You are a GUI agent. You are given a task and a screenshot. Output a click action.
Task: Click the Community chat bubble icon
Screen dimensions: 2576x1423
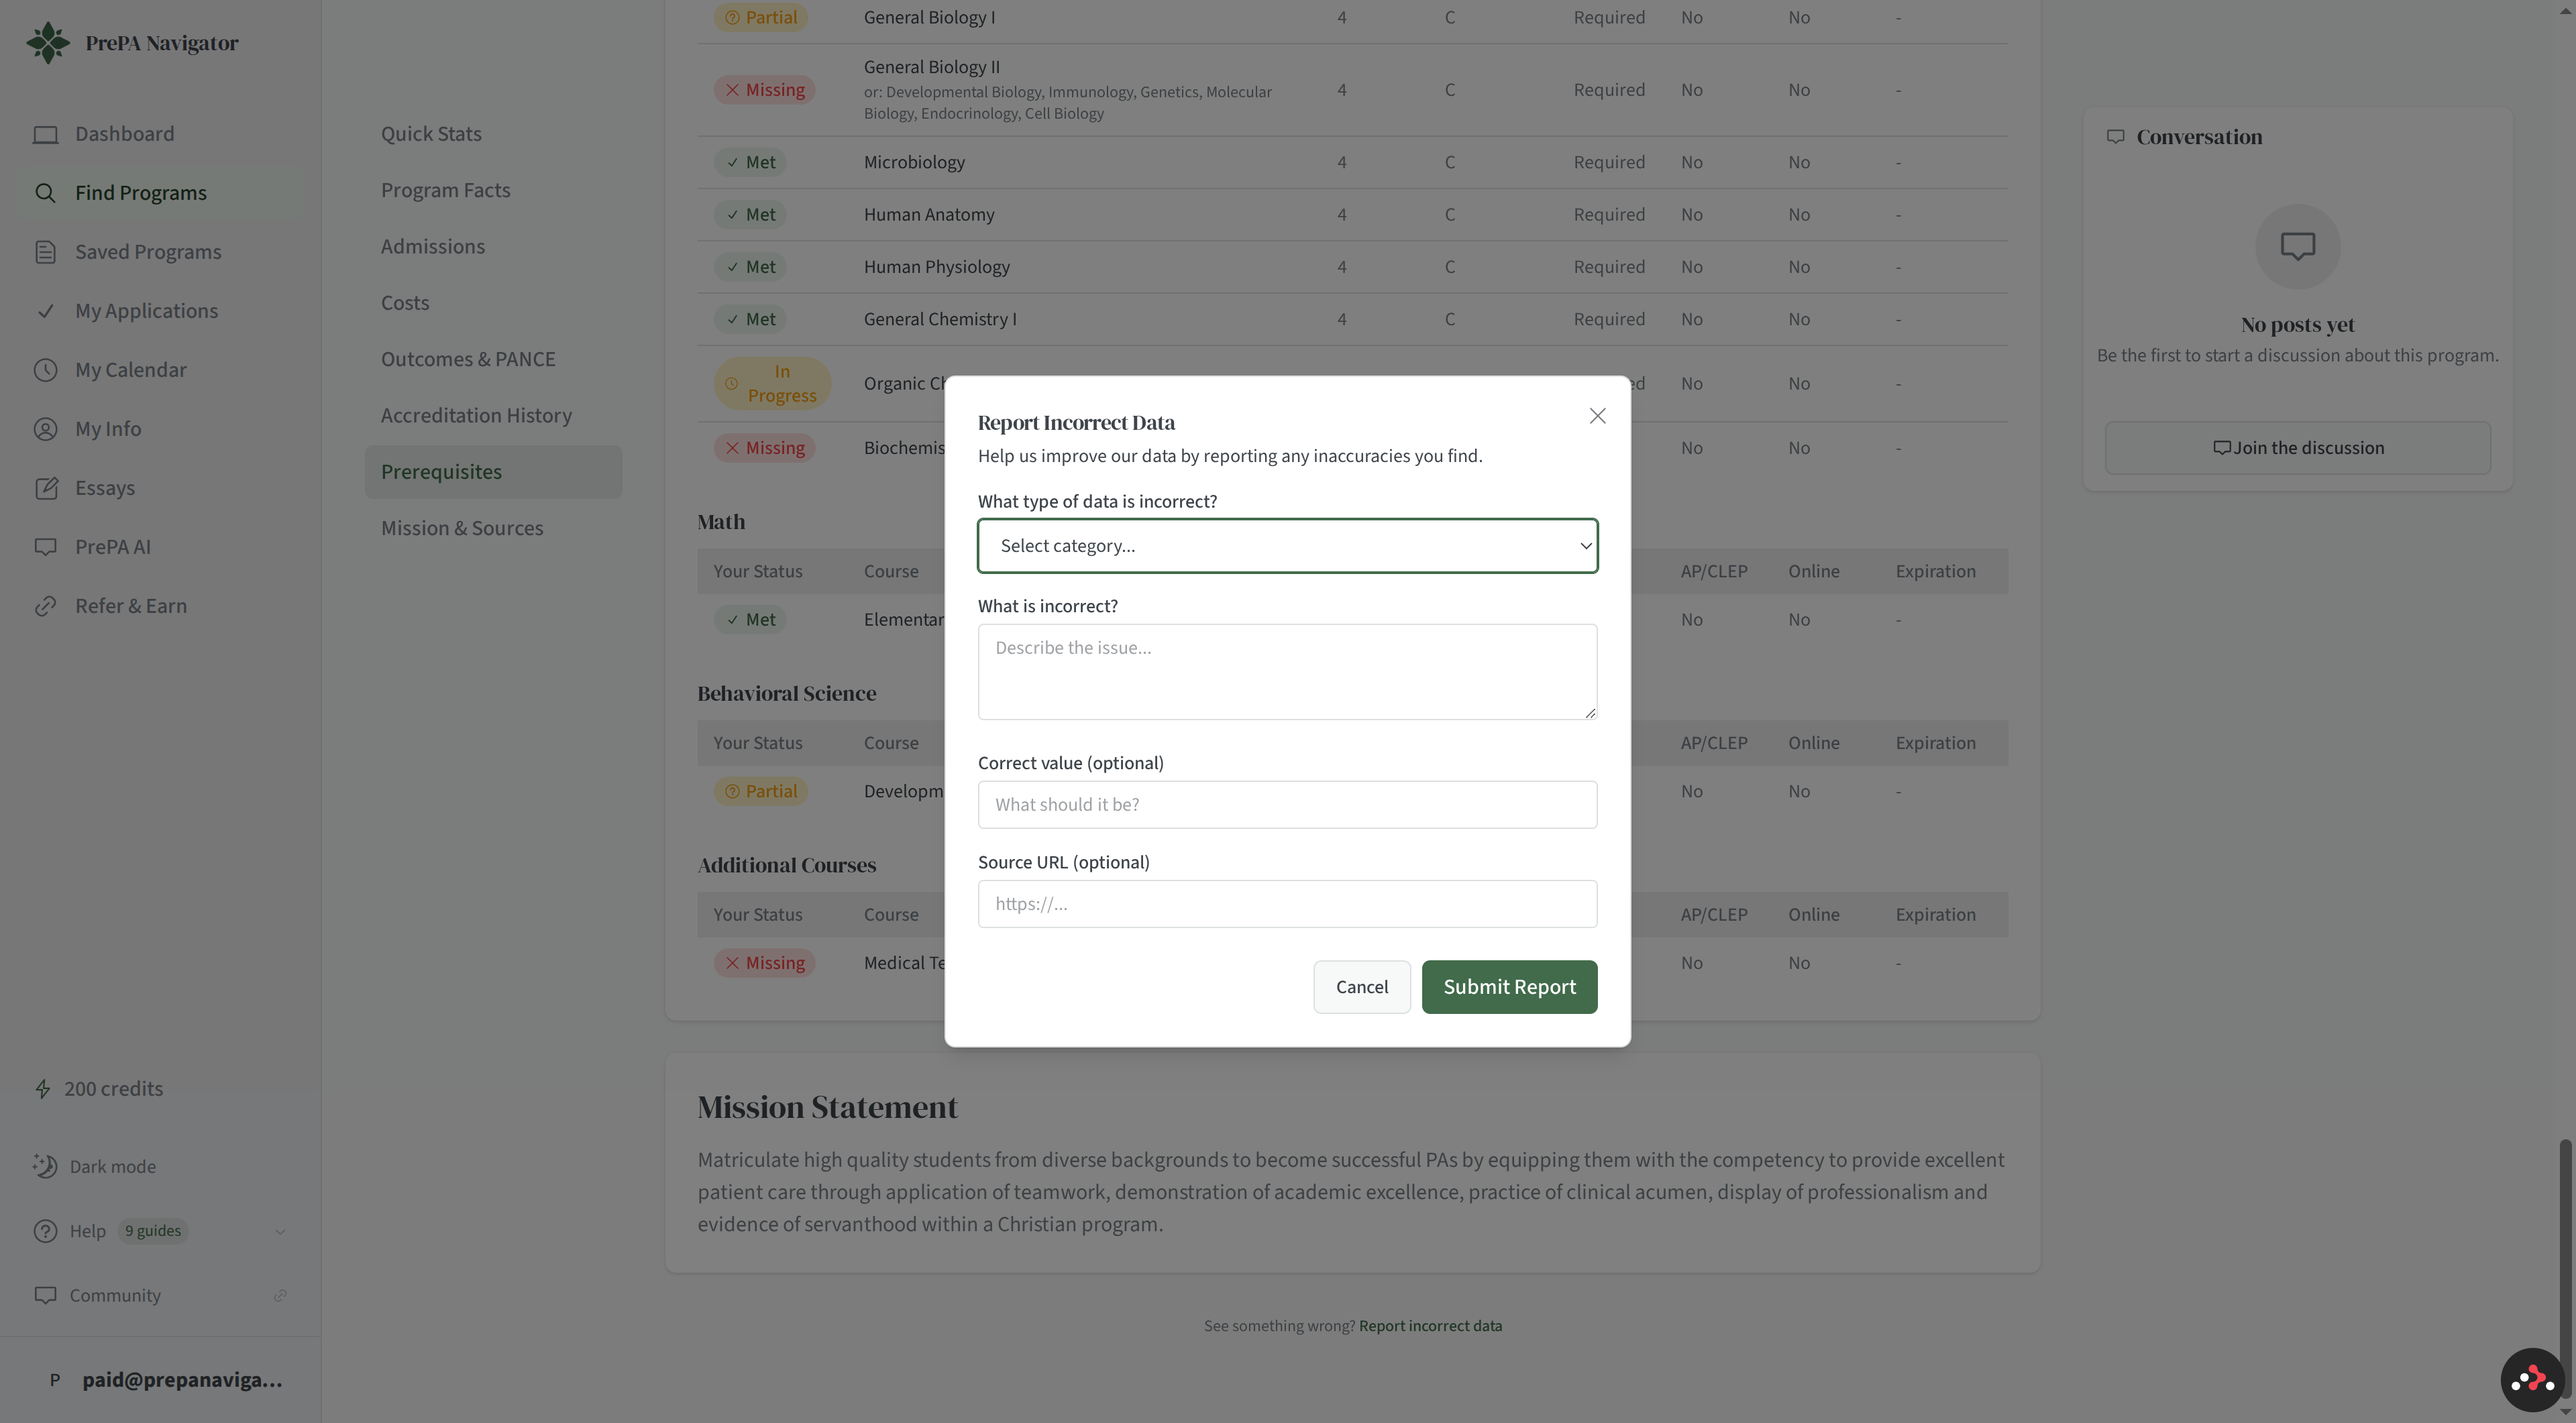[x=45, y=1295]
